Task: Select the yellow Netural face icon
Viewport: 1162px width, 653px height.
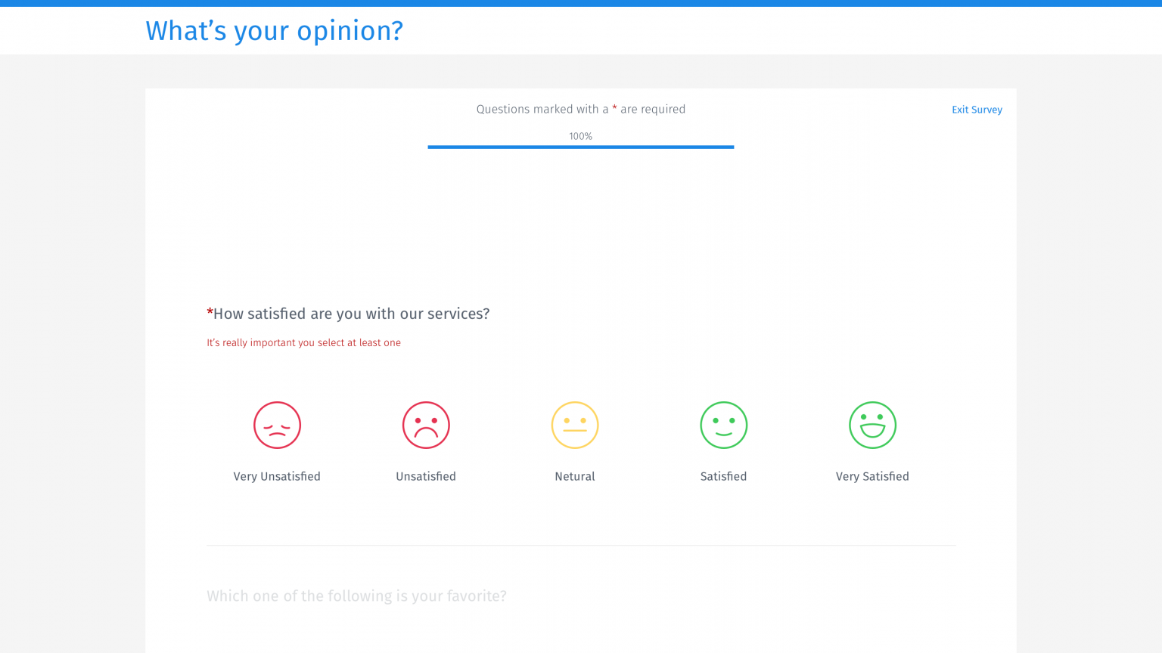Action: (x=575, y=425)
